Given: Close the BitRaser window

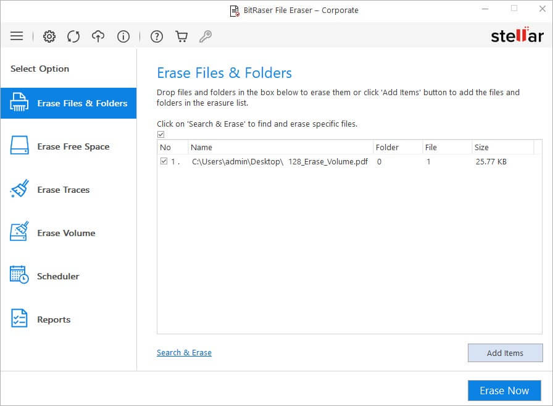Looking at the screenshot, I should (543, 9).
